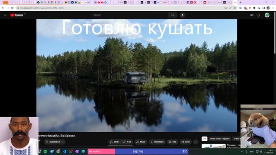Create a Clip from the video
The height and width of the screenshot is (155, 276).
[x=172, y=142]
